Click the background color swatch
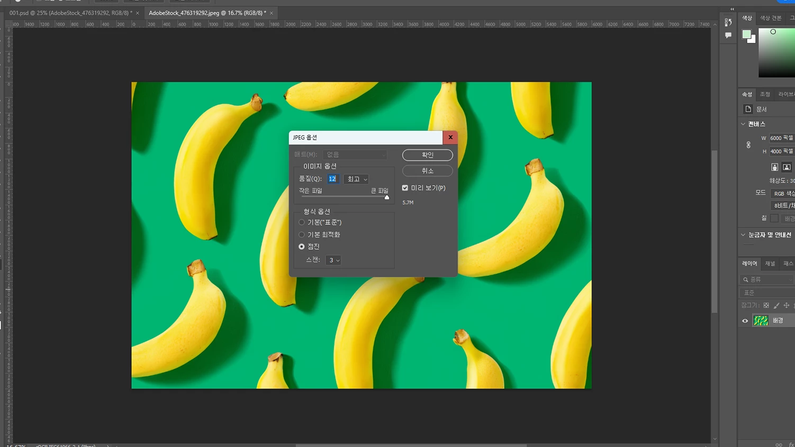The width and height of the screenshot is (795, 447). tap(753, 40)
